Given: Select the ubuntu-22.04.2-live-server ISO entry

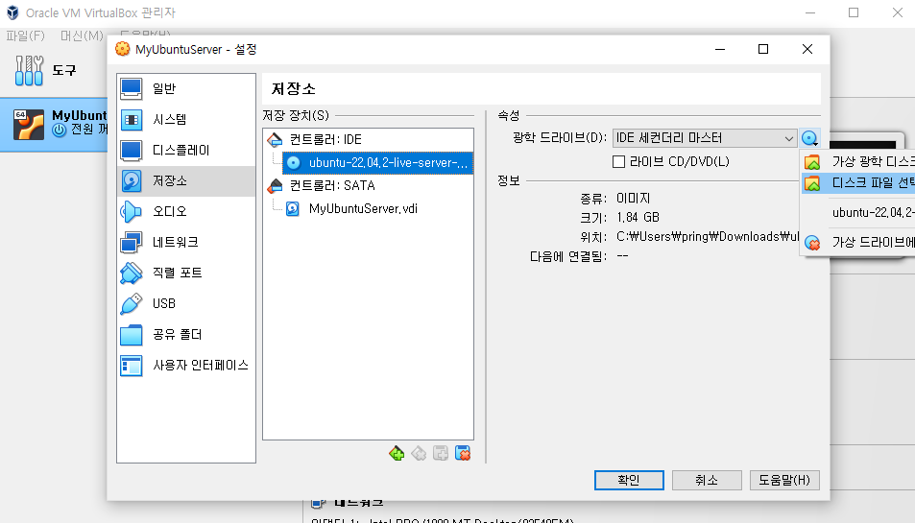Looking at the screenshot, I should (x=377, y=163).
